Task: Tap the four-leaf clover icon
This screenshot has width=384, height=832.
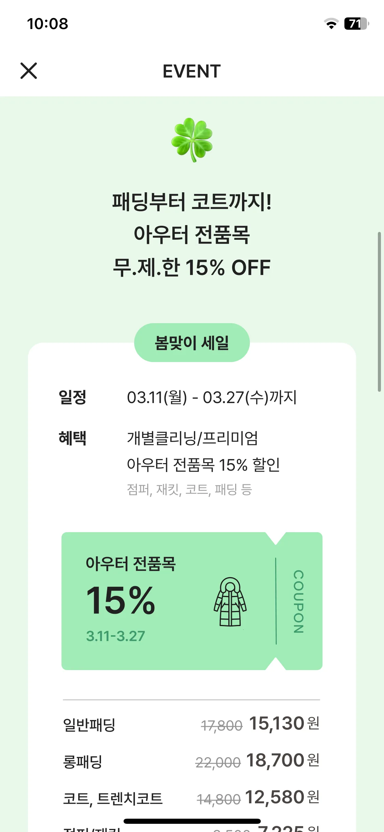Action: click(x=192, y=140)
